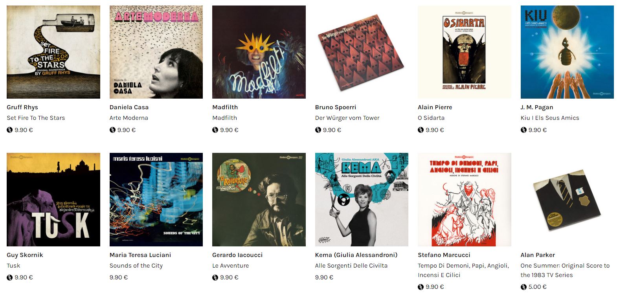Select the O Sidarta cover artwork
This screenshot has height=301, width=630.
[465, 52]
